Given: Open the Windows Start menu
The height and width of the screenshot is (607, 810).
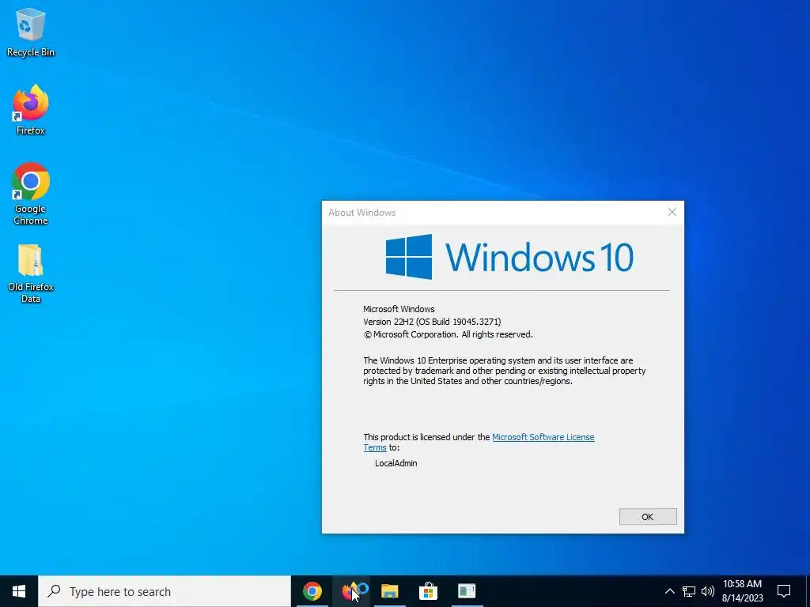Looking at the screenshot, I should pyautogui.click(x=19, y=591).
